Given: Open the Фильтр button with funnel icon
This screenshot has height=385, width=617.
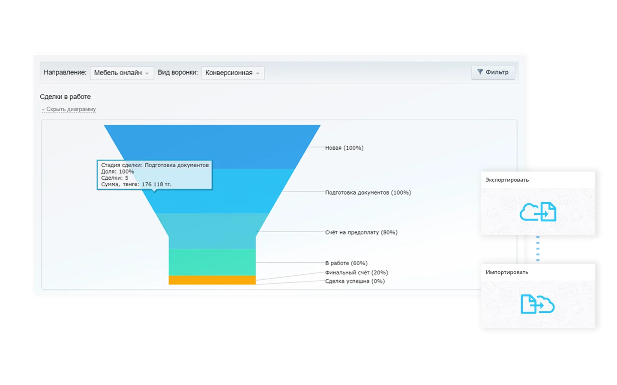Looking at the screenshot, I should [x=493, y=72].
